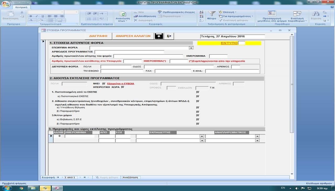
Task: Click the Εύρεση binoculars icon
Action: [316, 14]
